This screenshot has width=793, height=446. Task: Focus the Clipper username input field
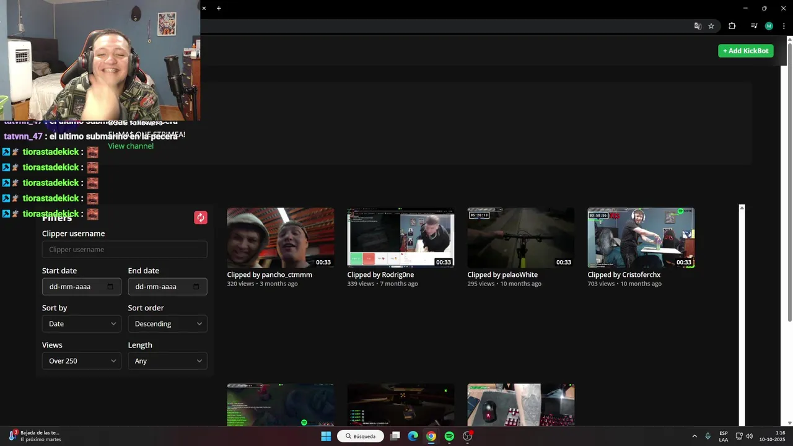click(x=125, y=250)
